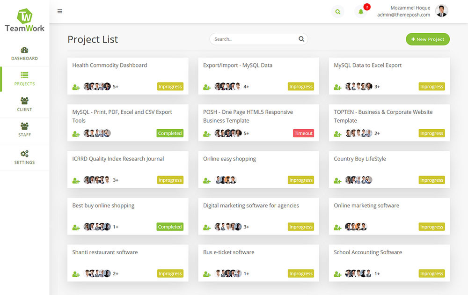Click Completed badge on Best buy online shopping

pos(170,227)
